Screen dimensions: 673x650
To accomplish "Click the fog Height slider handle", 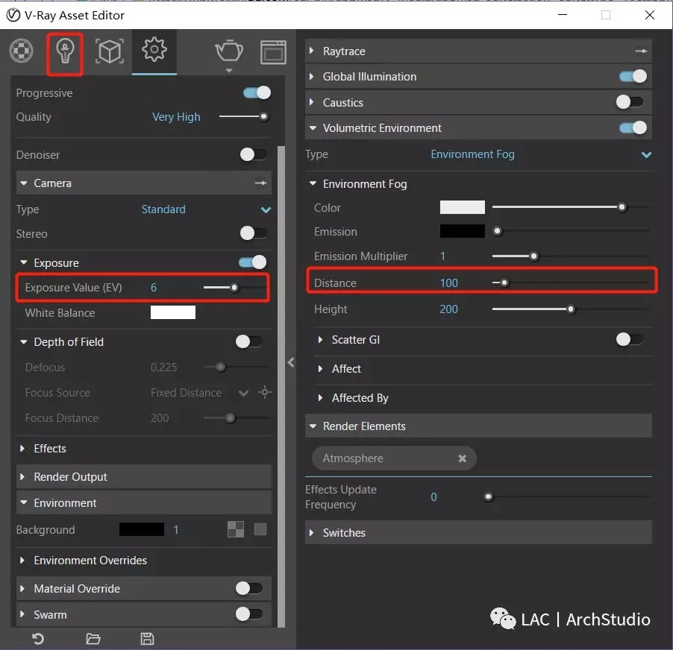I will [x=571, y=309].
